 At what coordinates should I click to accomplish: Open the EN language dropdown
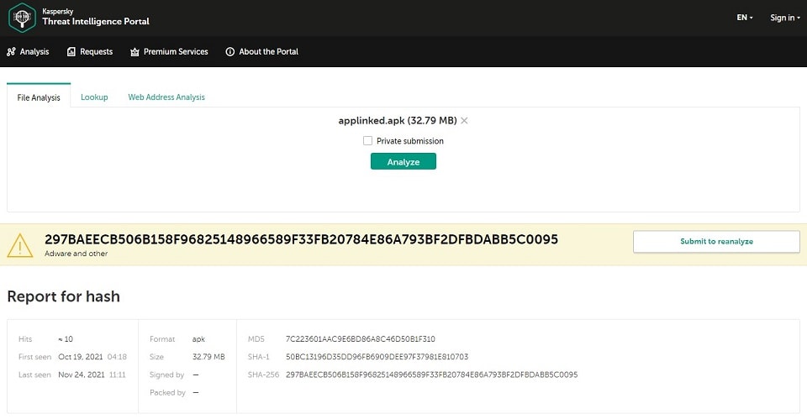click(x=745, y=18)
